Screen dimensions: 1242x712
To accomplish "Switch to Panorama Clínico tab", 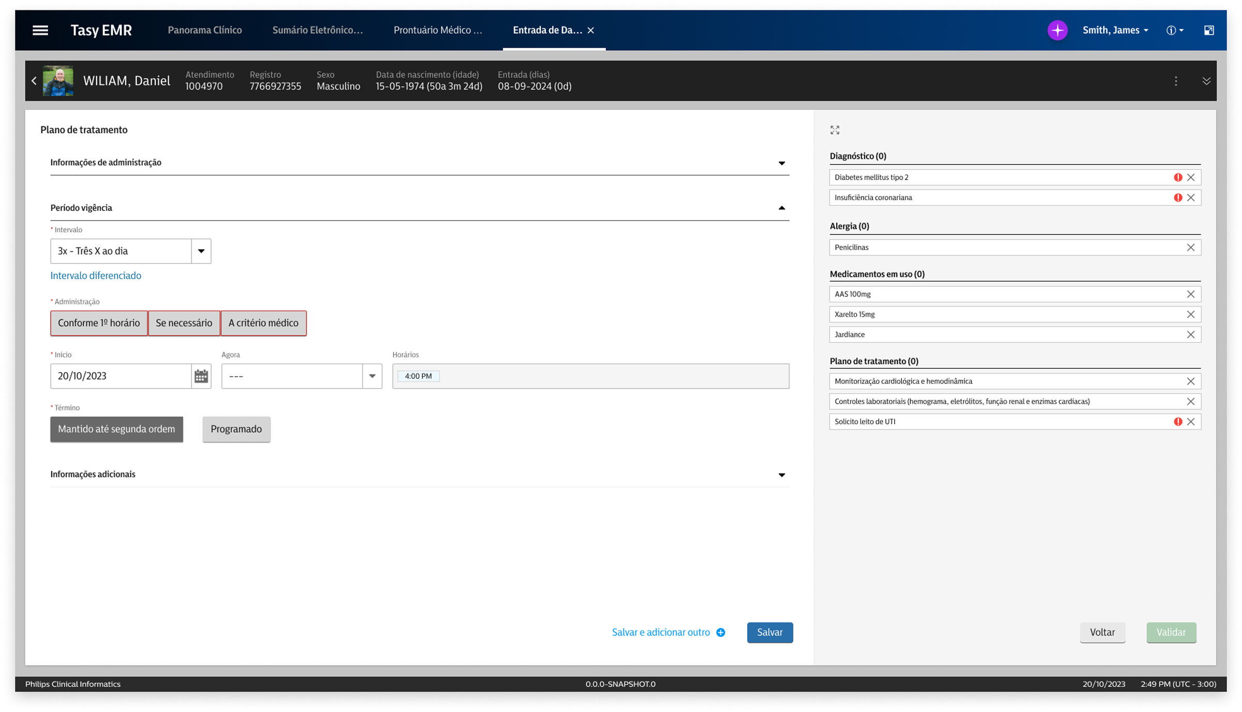I will pyautogui.click(x=204, y=30).
